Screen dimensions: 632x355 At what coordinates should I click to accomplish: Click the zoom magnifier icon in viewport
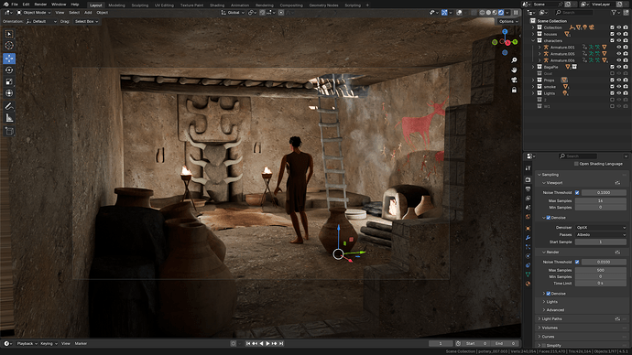click(514, 60)
